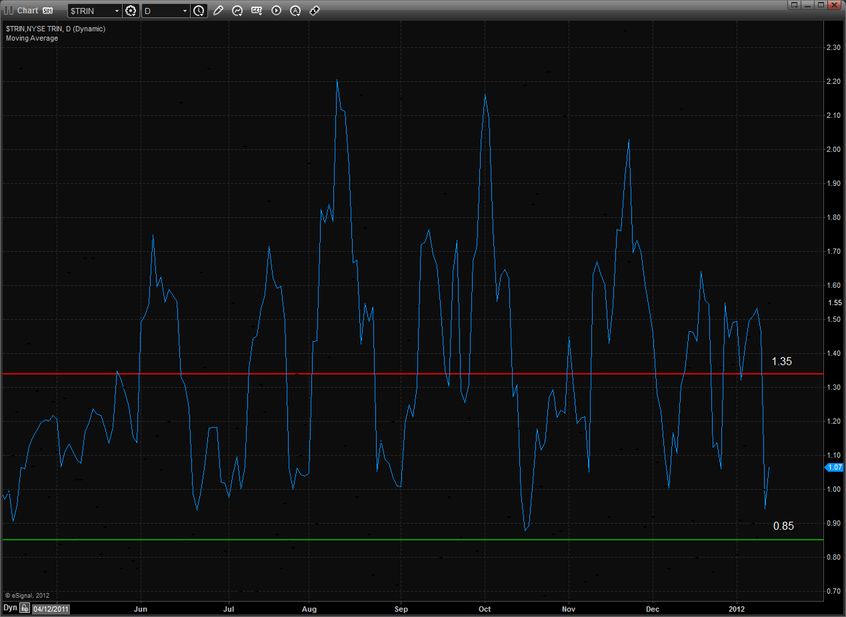Click the 2012 label on time axis
Viewport: 846px width, 617px height.
[737, 608]
